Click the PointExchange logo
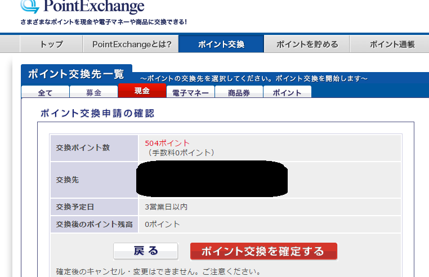Screen dimensions: 429x277 pyautogui.click(x=82, y=7)
